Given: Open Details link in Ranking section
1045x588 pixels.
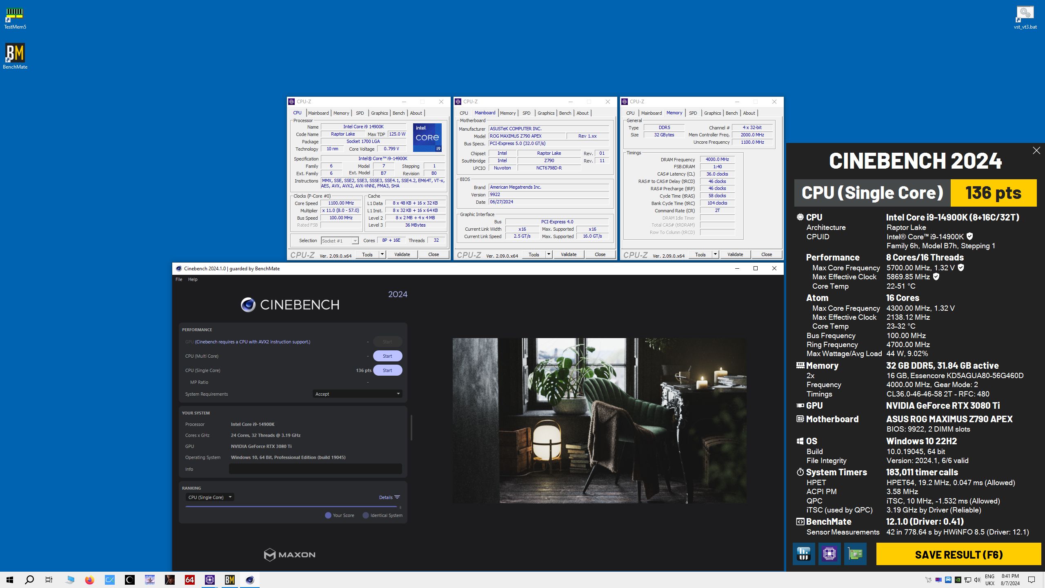Looking at the screenshot, I should [385, 497].
